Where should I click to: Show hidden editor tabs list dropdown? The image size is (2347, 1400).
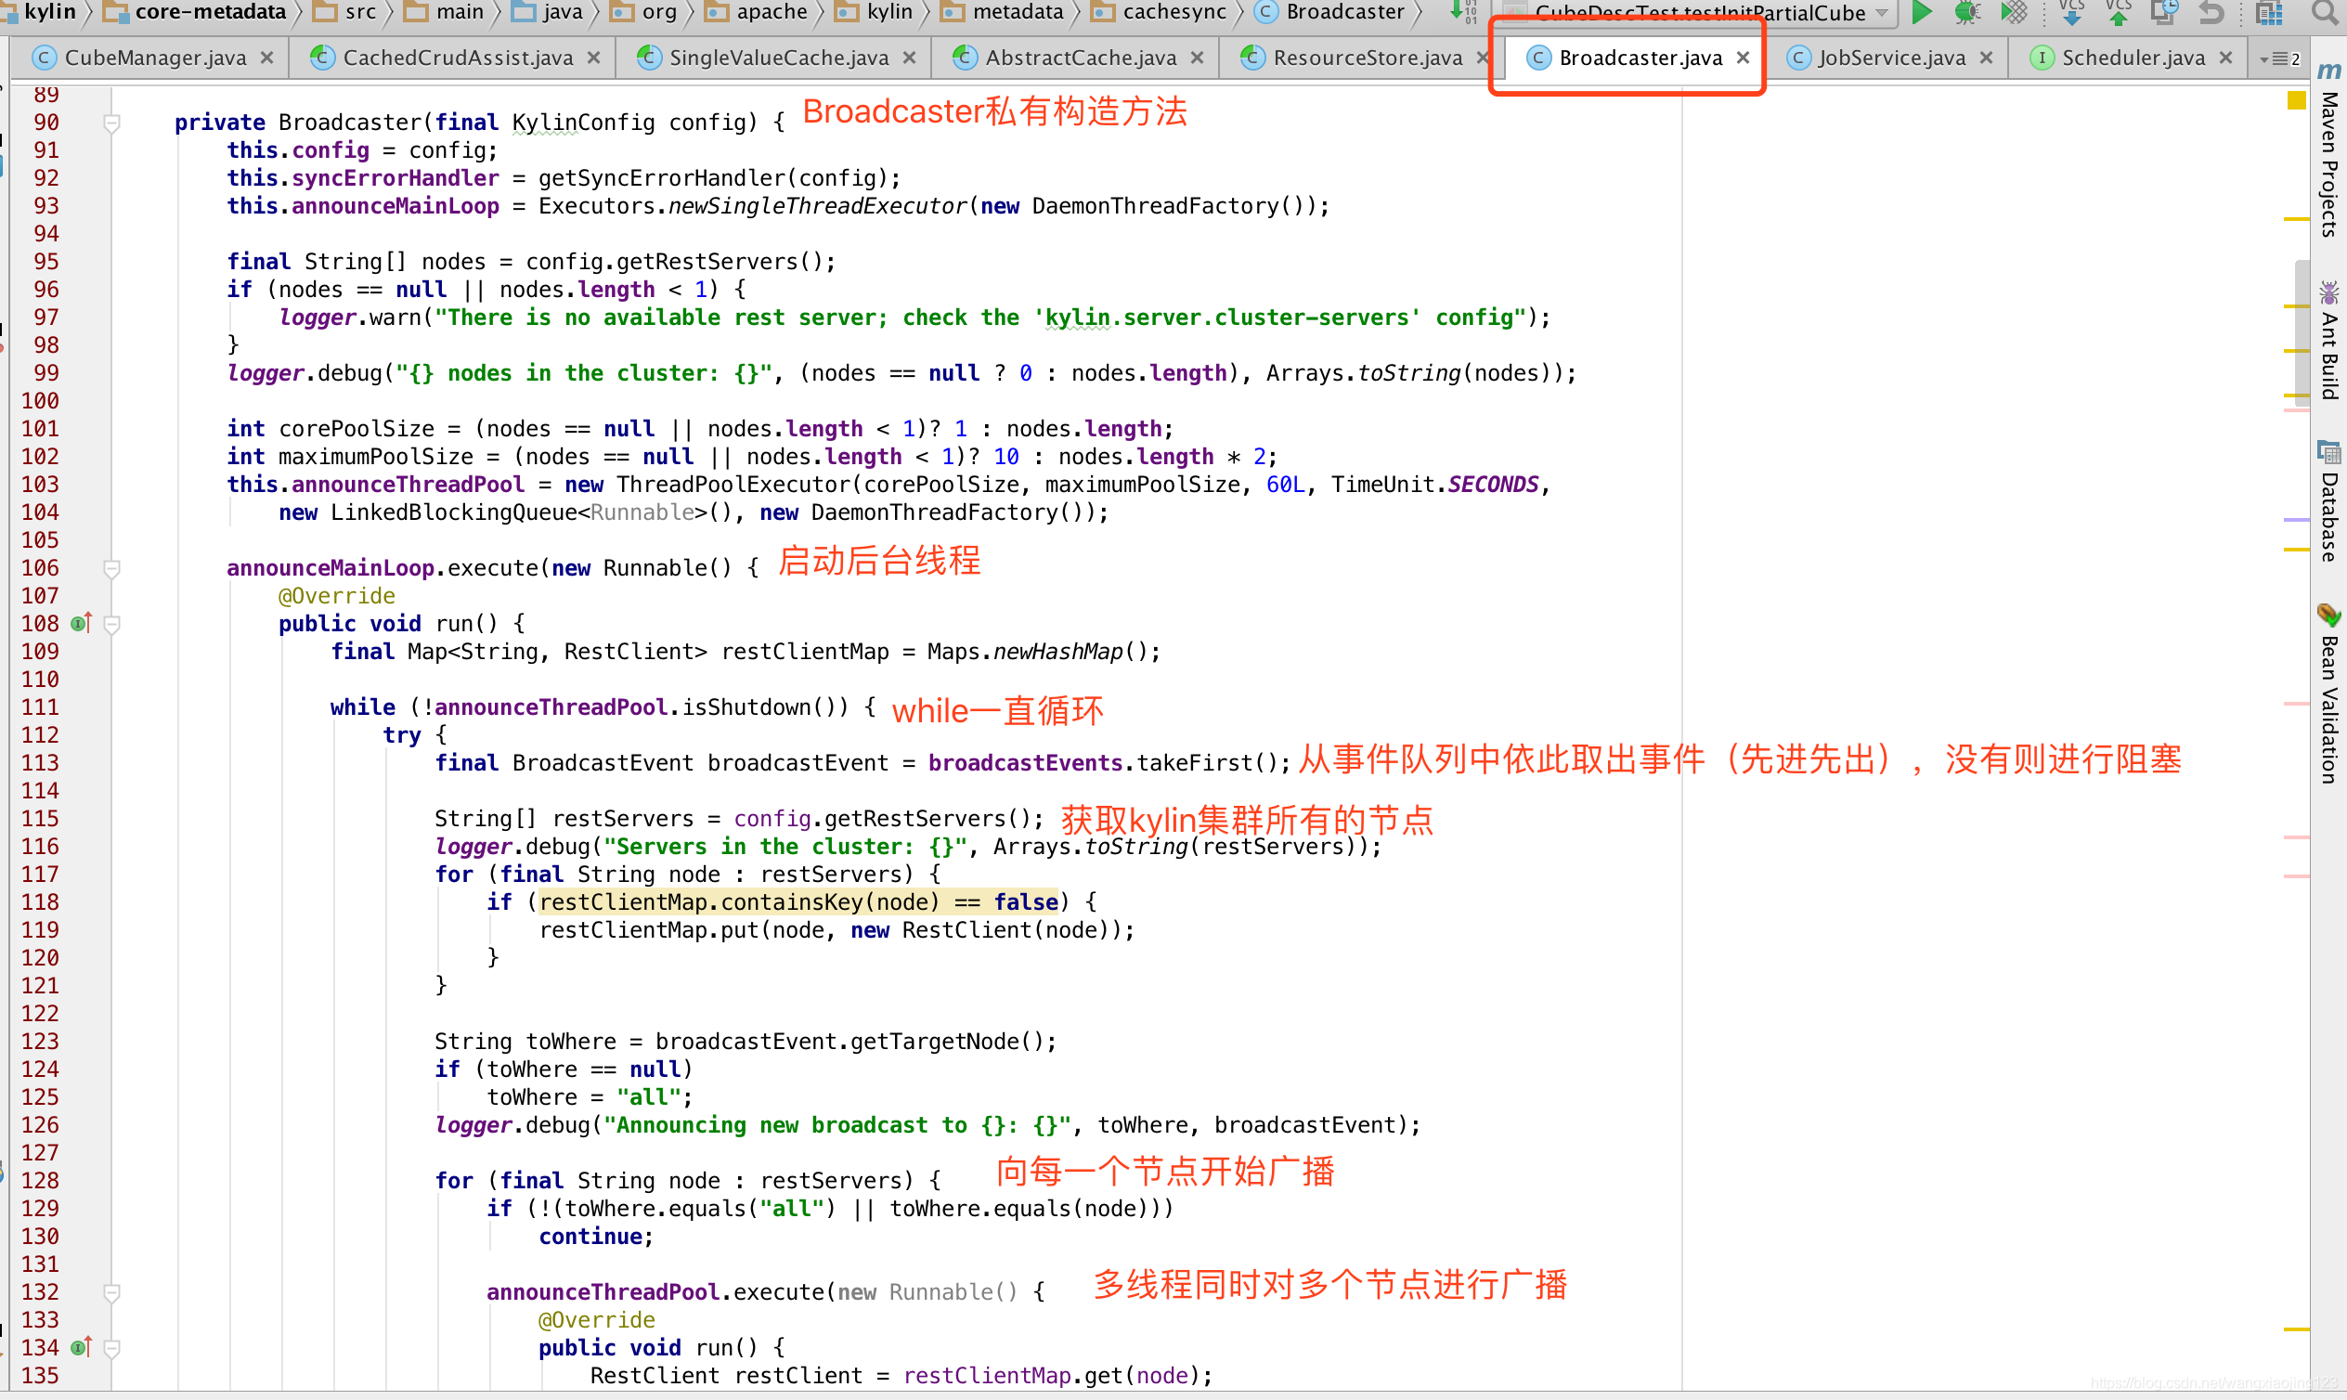pyautogui.click(x=2280, y=58)
